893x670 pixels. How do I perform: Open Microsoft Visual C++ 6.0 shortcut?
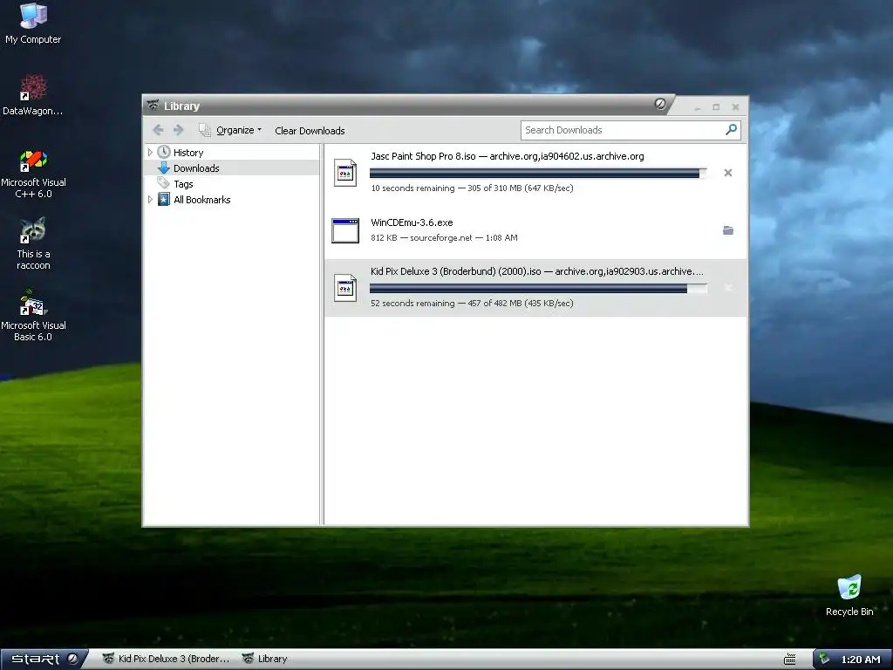33,174
